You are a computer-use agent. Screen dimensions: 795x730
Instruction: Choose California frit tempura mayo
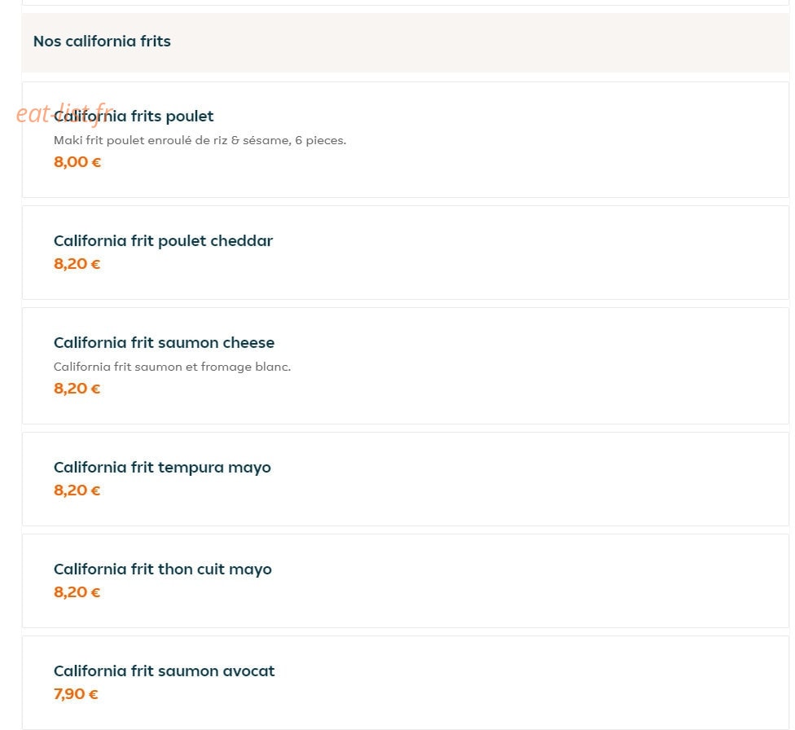[162, 467]
